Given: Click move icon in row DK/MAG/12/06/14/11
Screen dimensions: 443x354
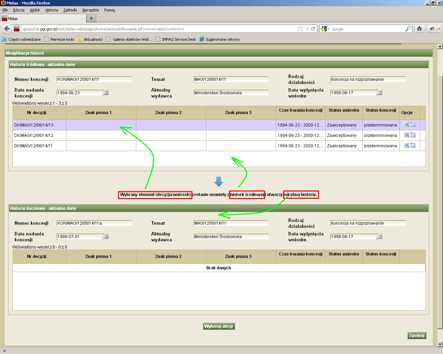Looking at the screenshot, I should 407,146.
